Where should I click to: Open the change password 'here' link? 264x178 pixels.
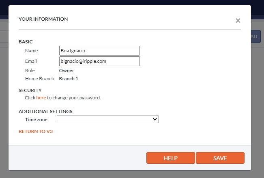(x=41, y=98)
